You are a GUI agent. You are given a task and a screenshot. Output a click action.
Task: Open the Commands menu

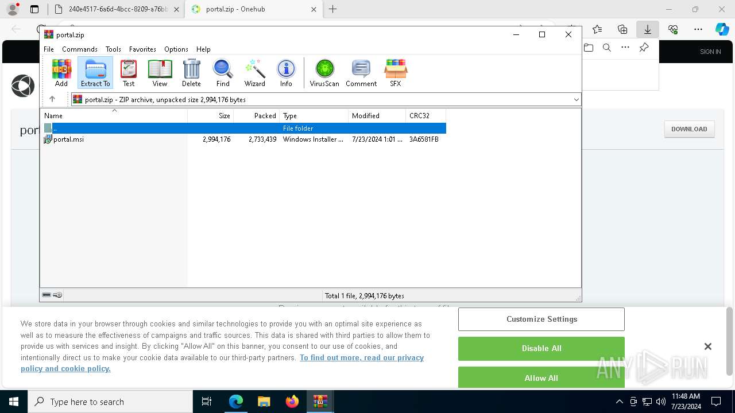80,49
